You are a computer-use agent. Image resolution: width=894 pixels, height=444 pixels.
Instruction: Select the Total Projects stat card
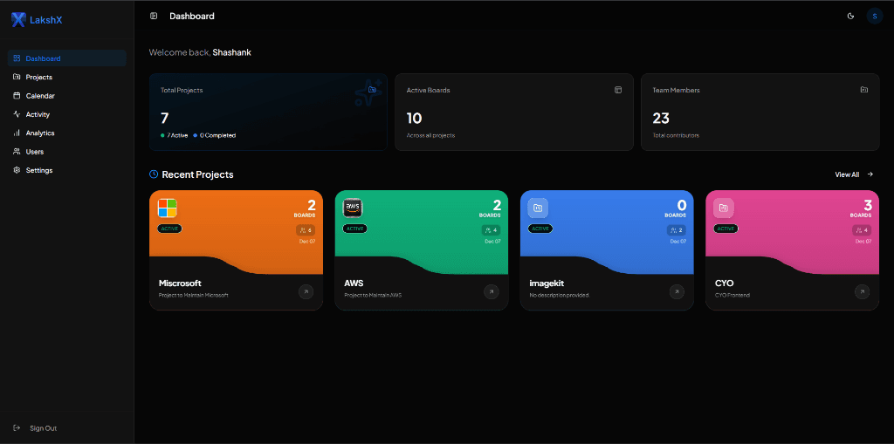tap(267, 112)
